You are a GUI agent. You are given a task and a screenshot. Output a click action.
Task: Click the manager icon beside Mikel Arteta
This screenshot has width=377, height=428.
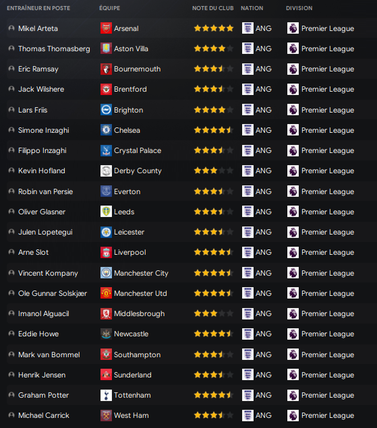[11, 28]
